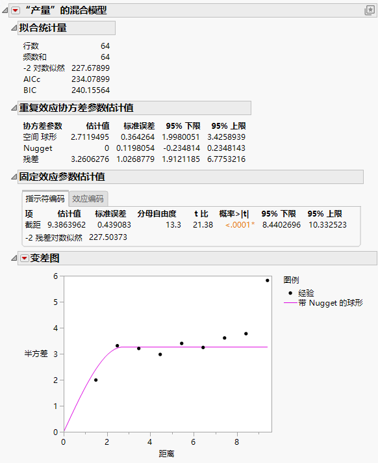Click the 经验 legend marker dot
The width and height of the screenshot is (378, 463).
tap(290, 293)
